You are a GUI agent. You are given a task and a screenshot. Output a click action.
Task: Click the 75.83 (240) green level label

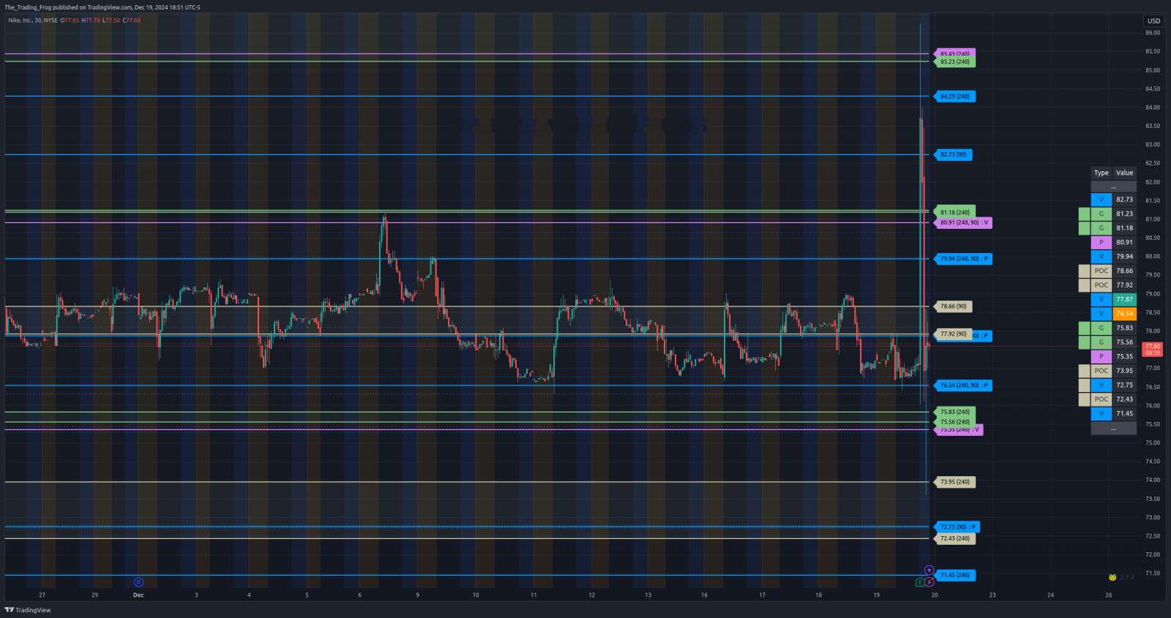coord(954,412)
